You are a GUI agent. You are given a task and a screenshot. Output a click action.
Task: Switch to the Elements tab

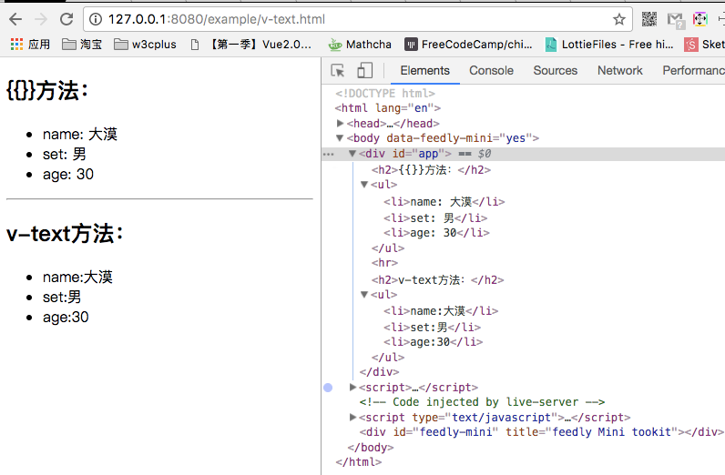coord(425,71)
